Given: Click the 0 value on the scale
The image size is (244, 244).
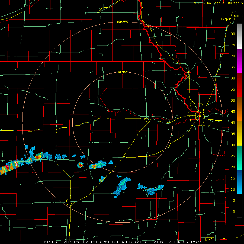Looking at the screenshot, I should pyautogui.click(x=234, y=212).
